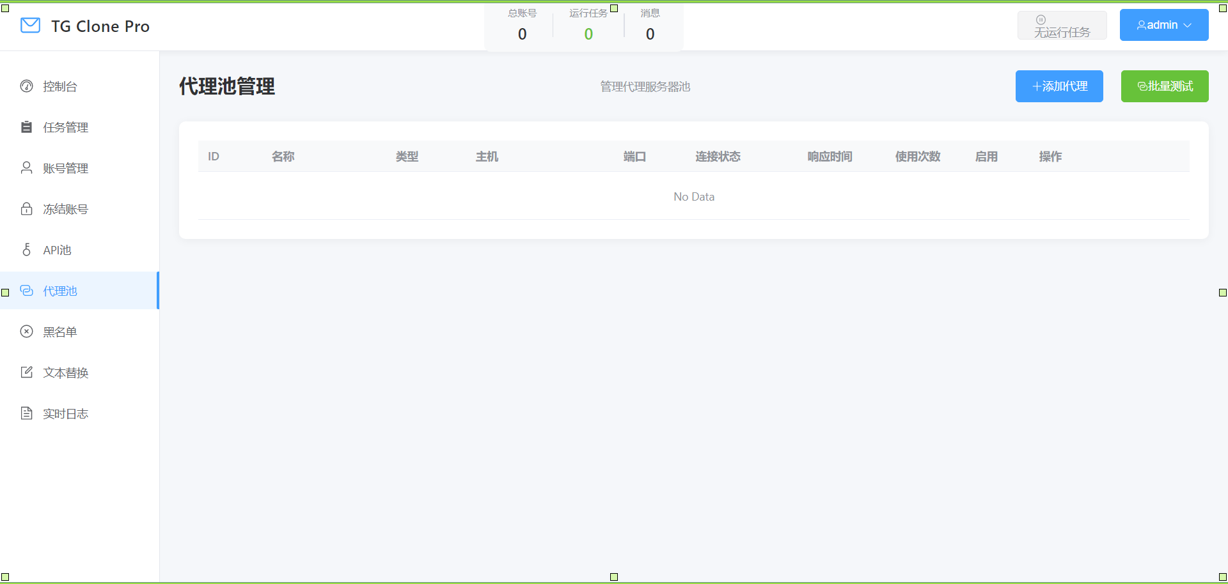Click the document icon beside 实时日志
Screen dimensions: 1228x584
[26, 413]
